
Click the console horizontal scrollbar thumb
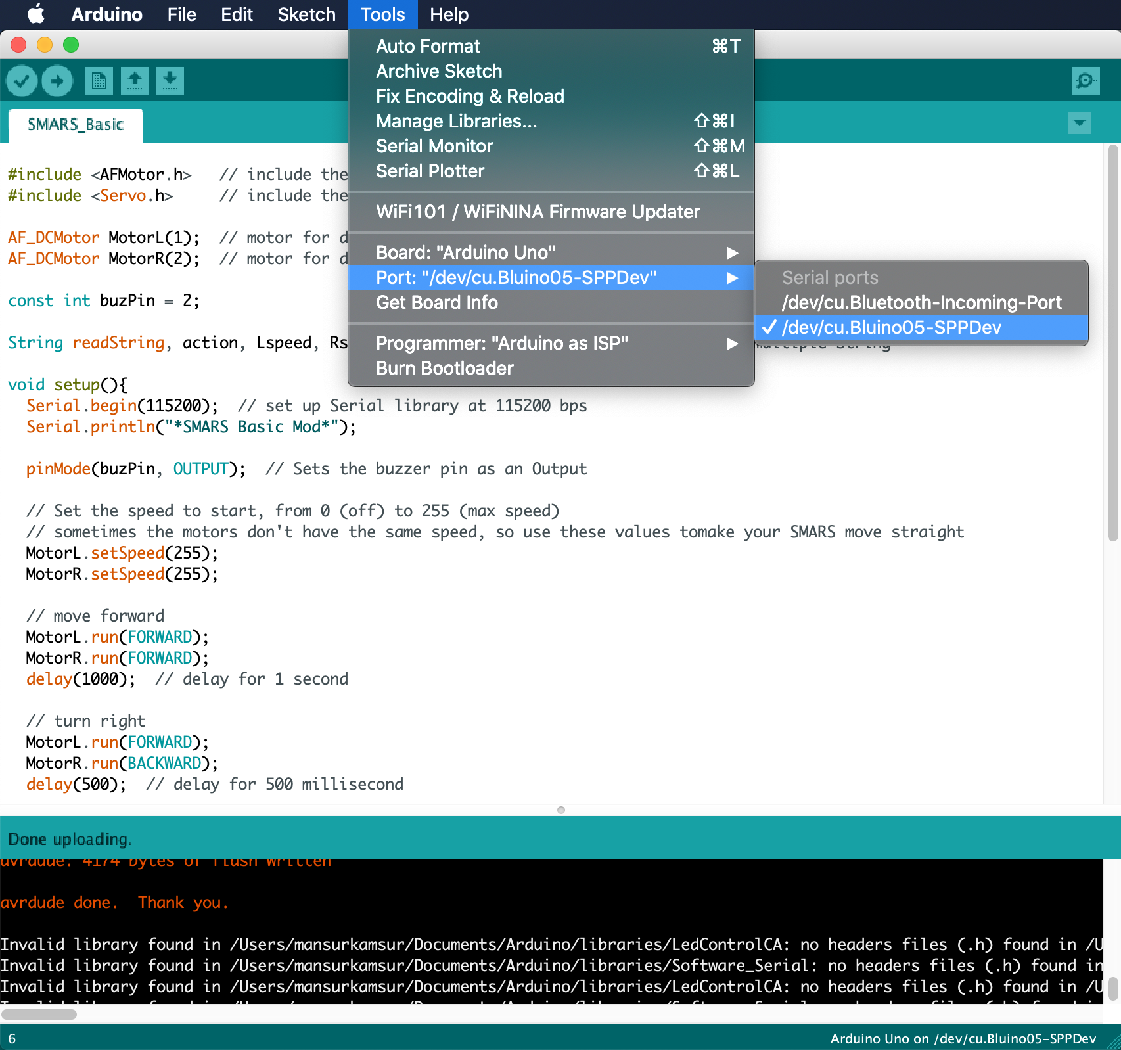(x=39, y=1015)
